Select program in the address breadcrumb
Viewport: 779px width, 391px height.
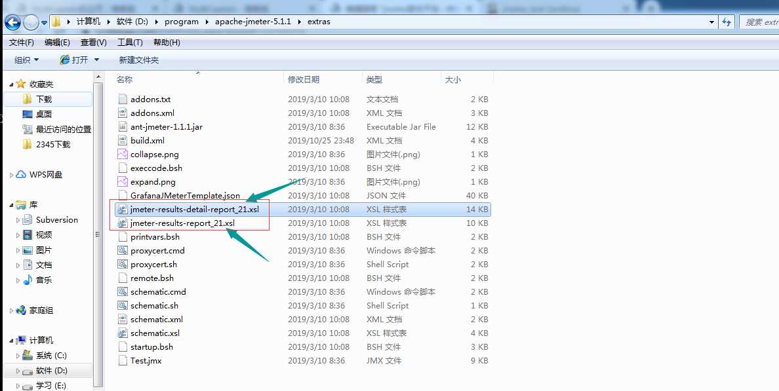[x=182, y=22]
